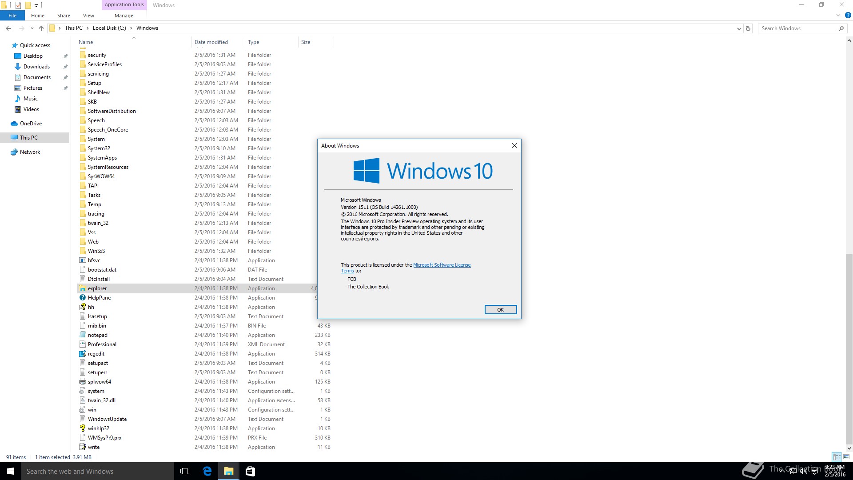
Task: Open Task View on taskbar
Action: (185, 471)
